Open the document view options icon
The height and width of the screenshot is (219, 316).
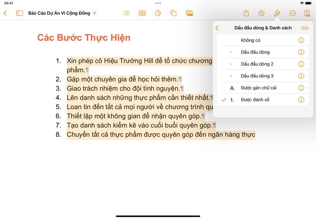click(307, 13)
